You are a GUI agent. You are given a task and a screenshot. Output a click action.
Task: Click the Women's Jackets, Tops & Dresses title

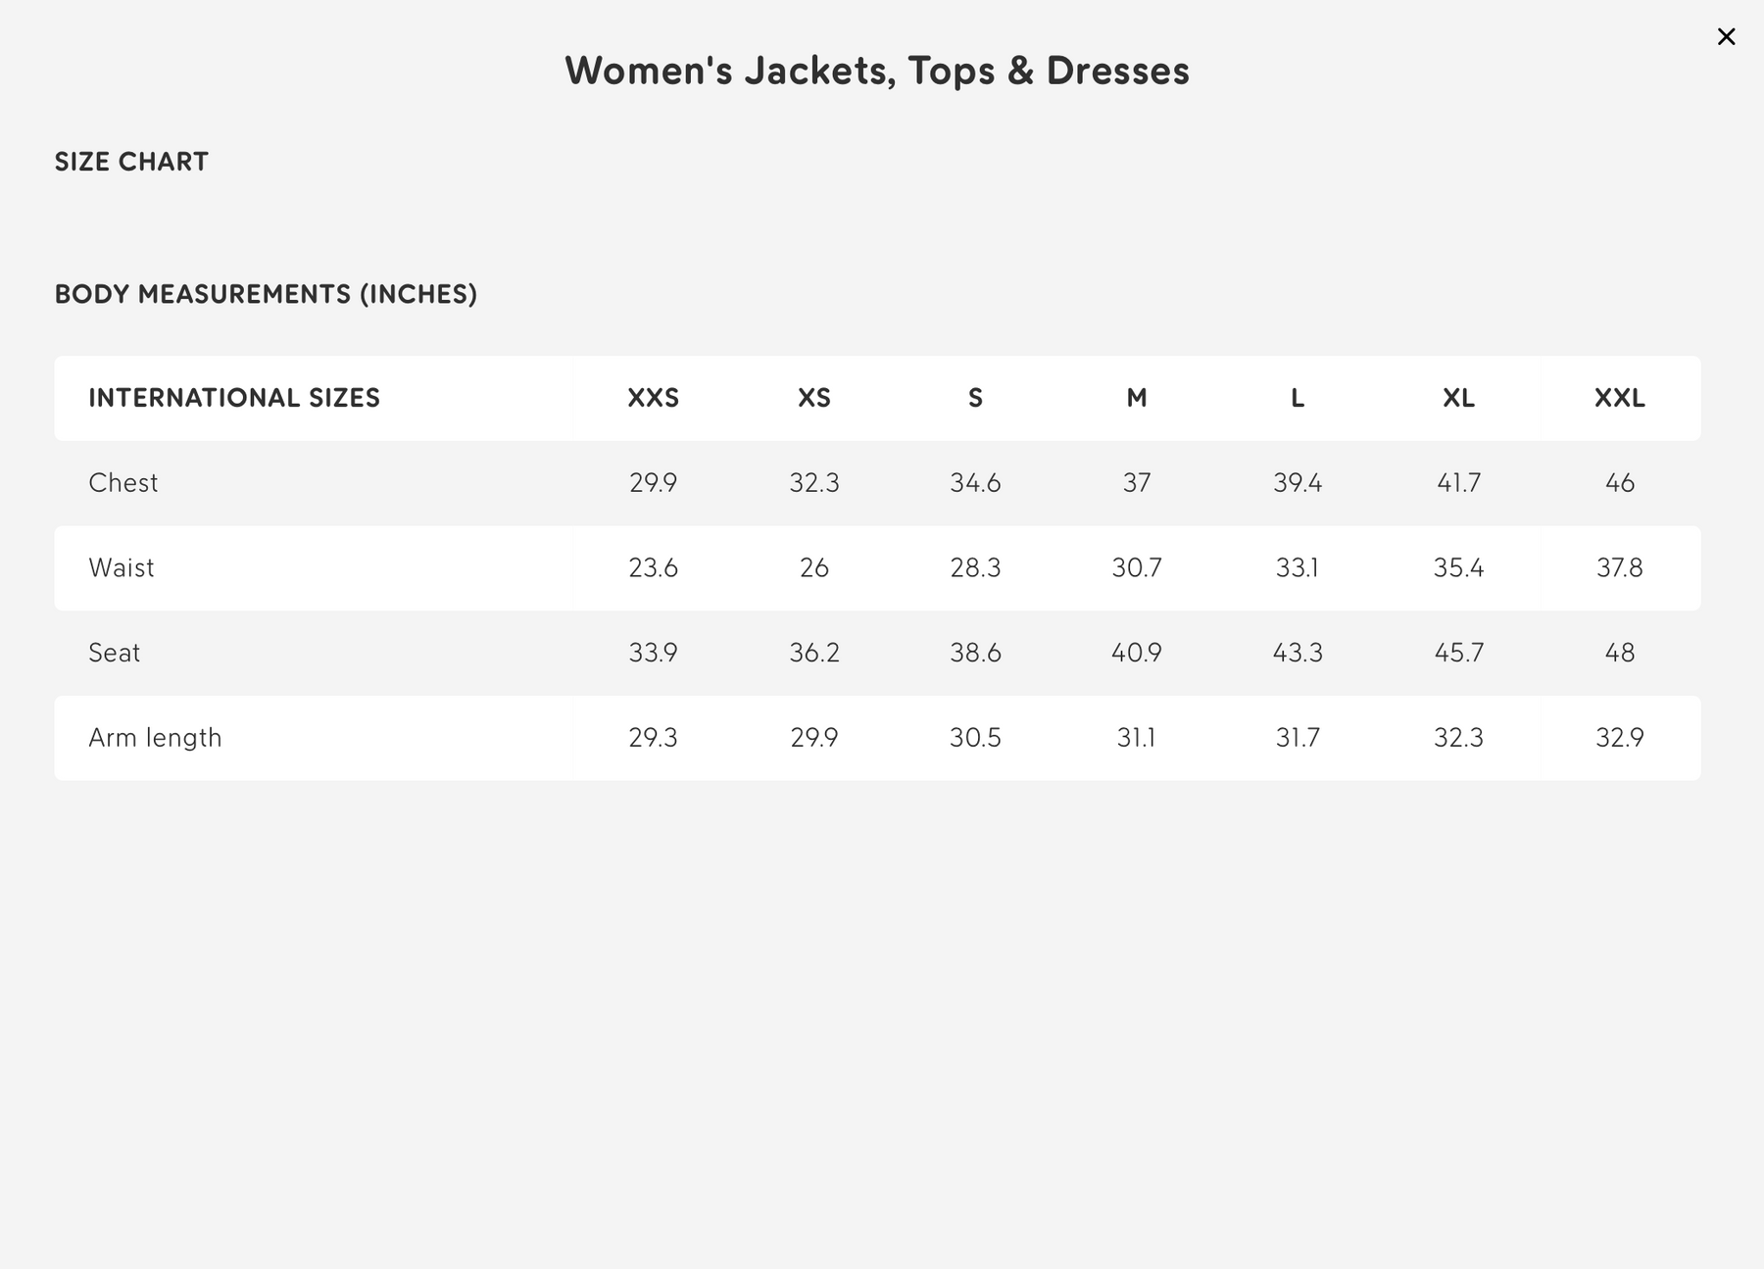pyautogui.click(x=877, y=71)
